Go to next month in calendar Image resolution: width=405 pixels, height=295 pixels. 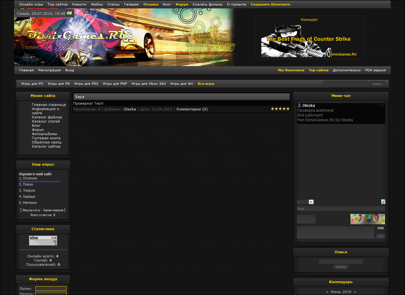coord(355,292)
